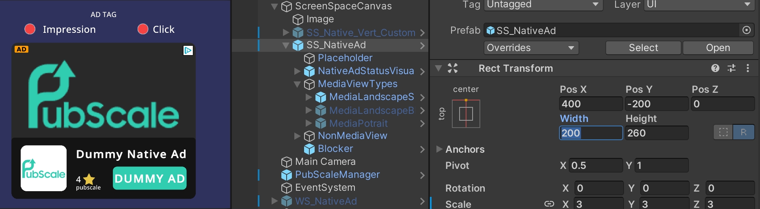Image resolution: width=760 pixels, height=209 pixels.
Task: Click the prefab object picker circle icon
Action: pyautogui.click(x=746, y=30)
